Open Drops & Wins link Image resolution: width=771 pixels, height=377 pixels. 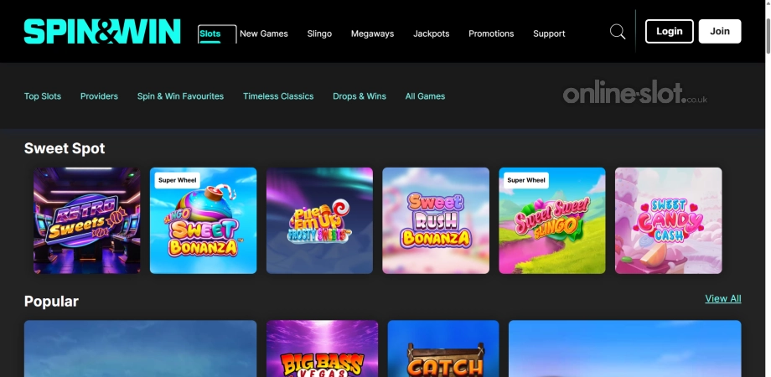(360, 96)
